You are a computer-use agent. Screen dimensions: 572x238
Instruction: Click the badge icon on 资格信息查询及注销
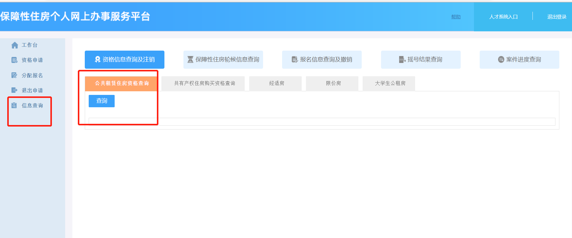(97, 60)
